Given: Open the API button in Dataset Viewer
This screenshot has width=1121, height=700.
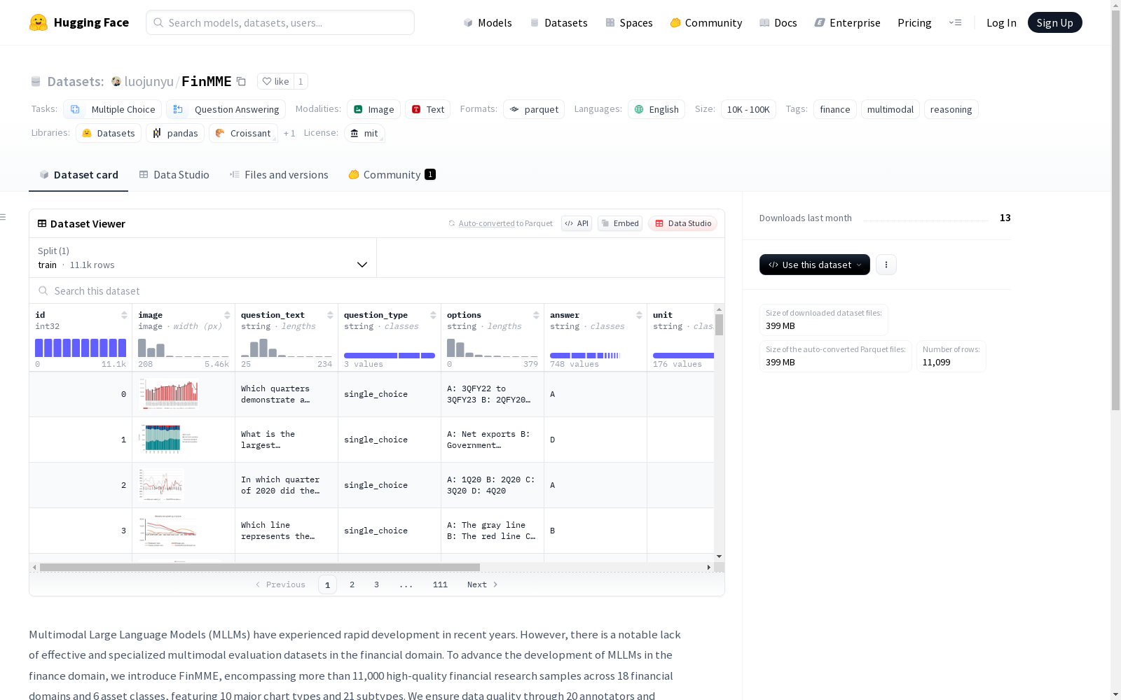Looking at the screenshot, I should click(x=577, y=223).
